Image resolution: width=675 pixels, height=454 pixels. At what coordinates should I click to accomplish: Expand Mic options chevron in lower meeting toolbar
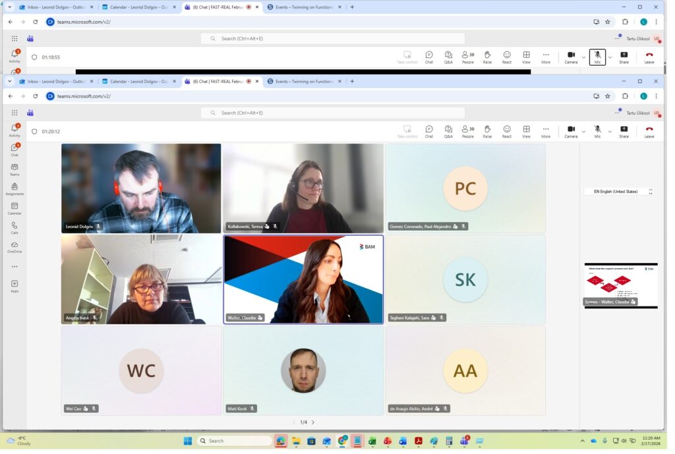[x=610, y=131]
